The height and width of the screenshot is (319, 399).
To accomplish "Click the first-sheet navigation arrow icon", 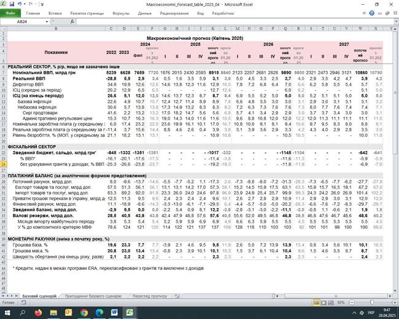I will coord(3,296).
